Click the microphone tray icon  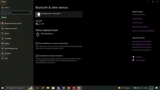[x=135, y=88]
